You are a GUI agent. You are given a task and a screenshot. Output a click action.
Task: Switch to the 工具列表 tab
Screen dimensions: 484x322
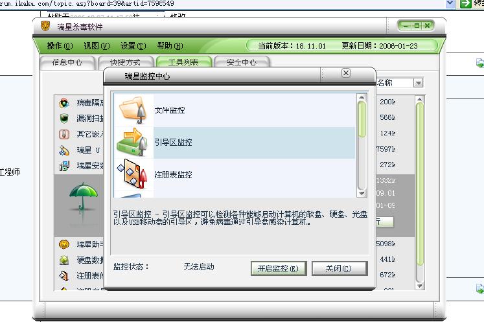tap(183, 62)
